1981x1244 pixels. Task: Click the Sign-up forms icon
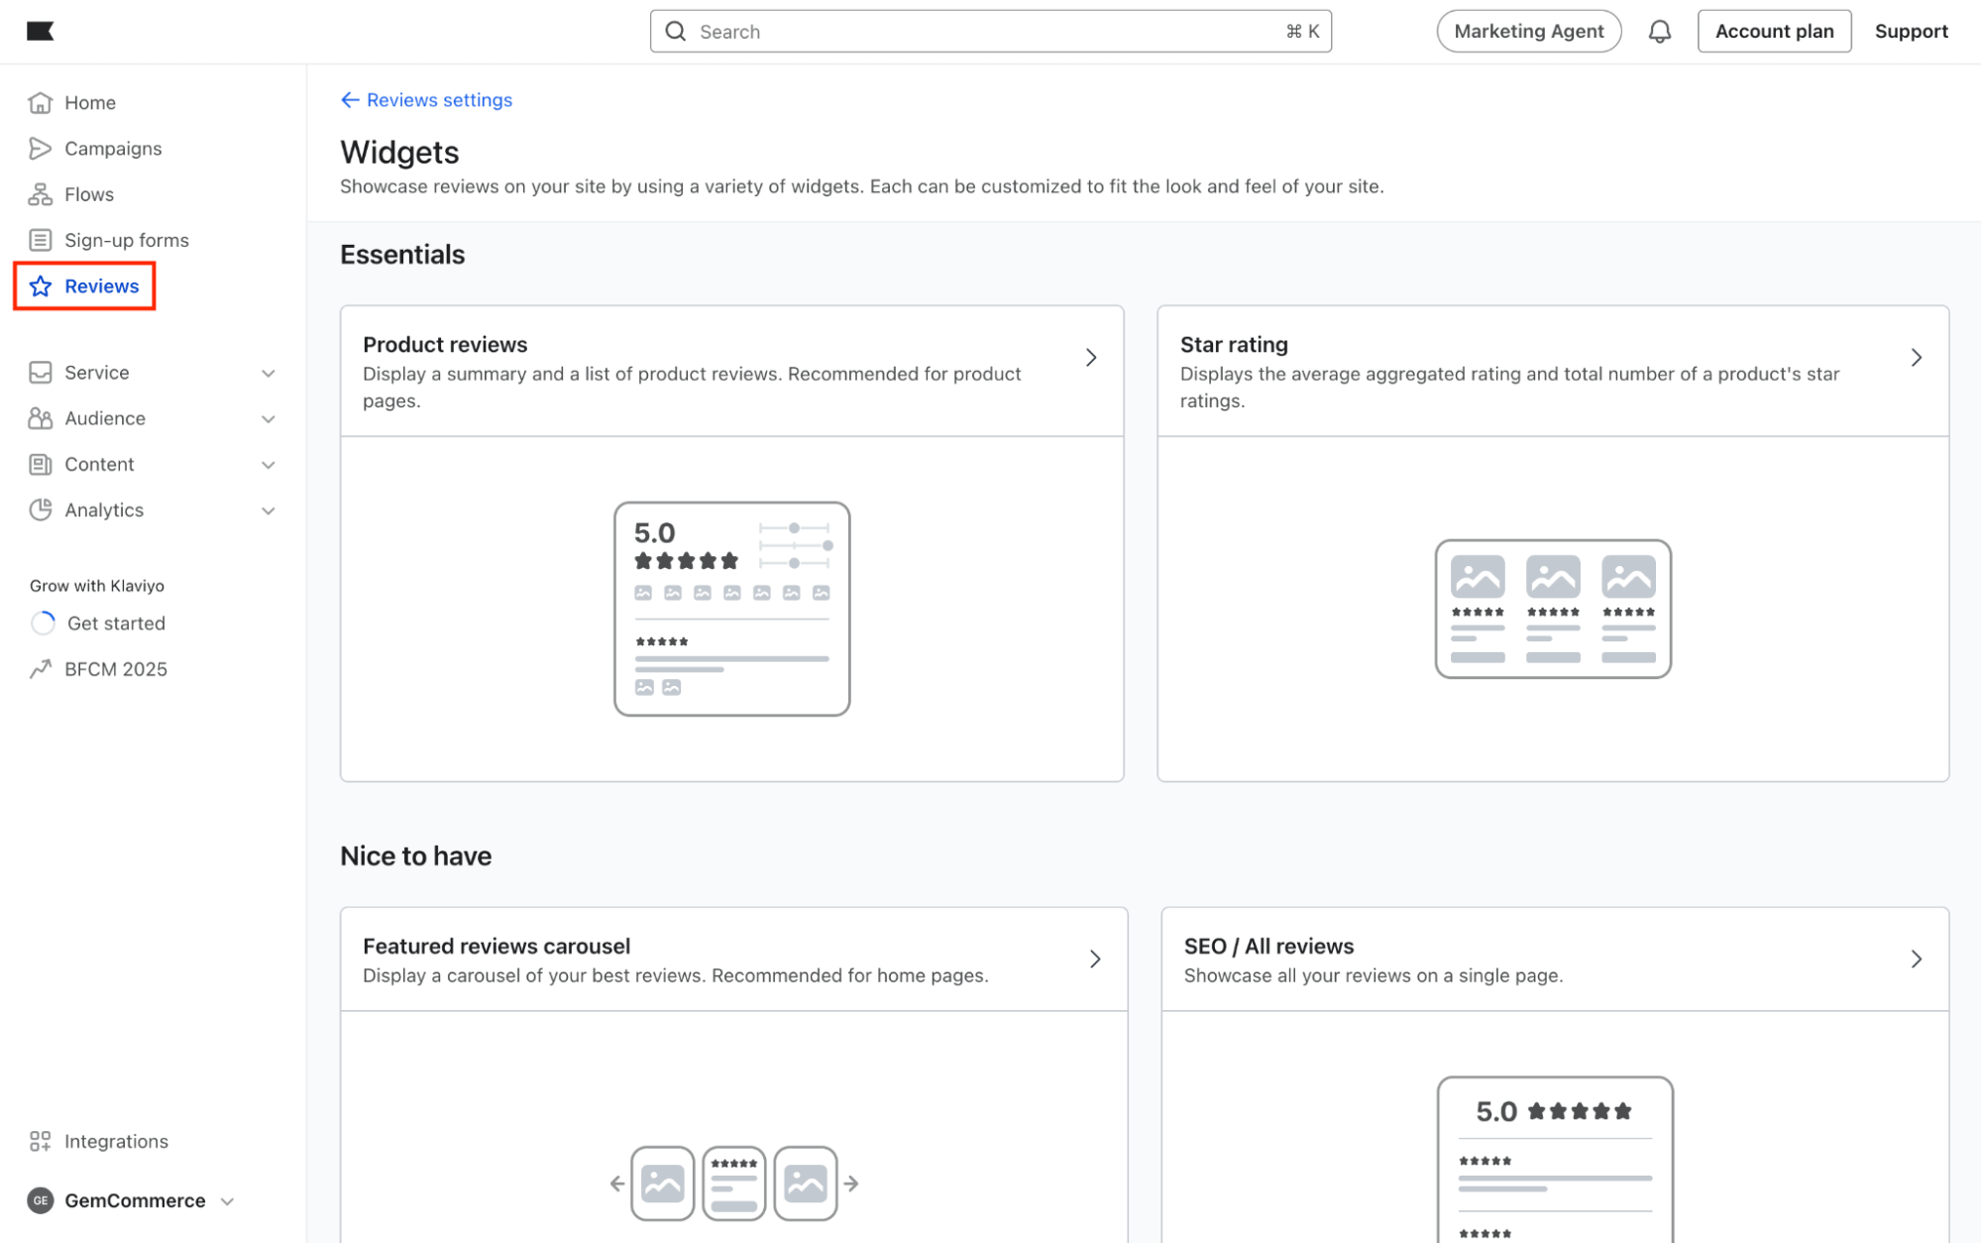pyautogui.click(x=40, y=240)
